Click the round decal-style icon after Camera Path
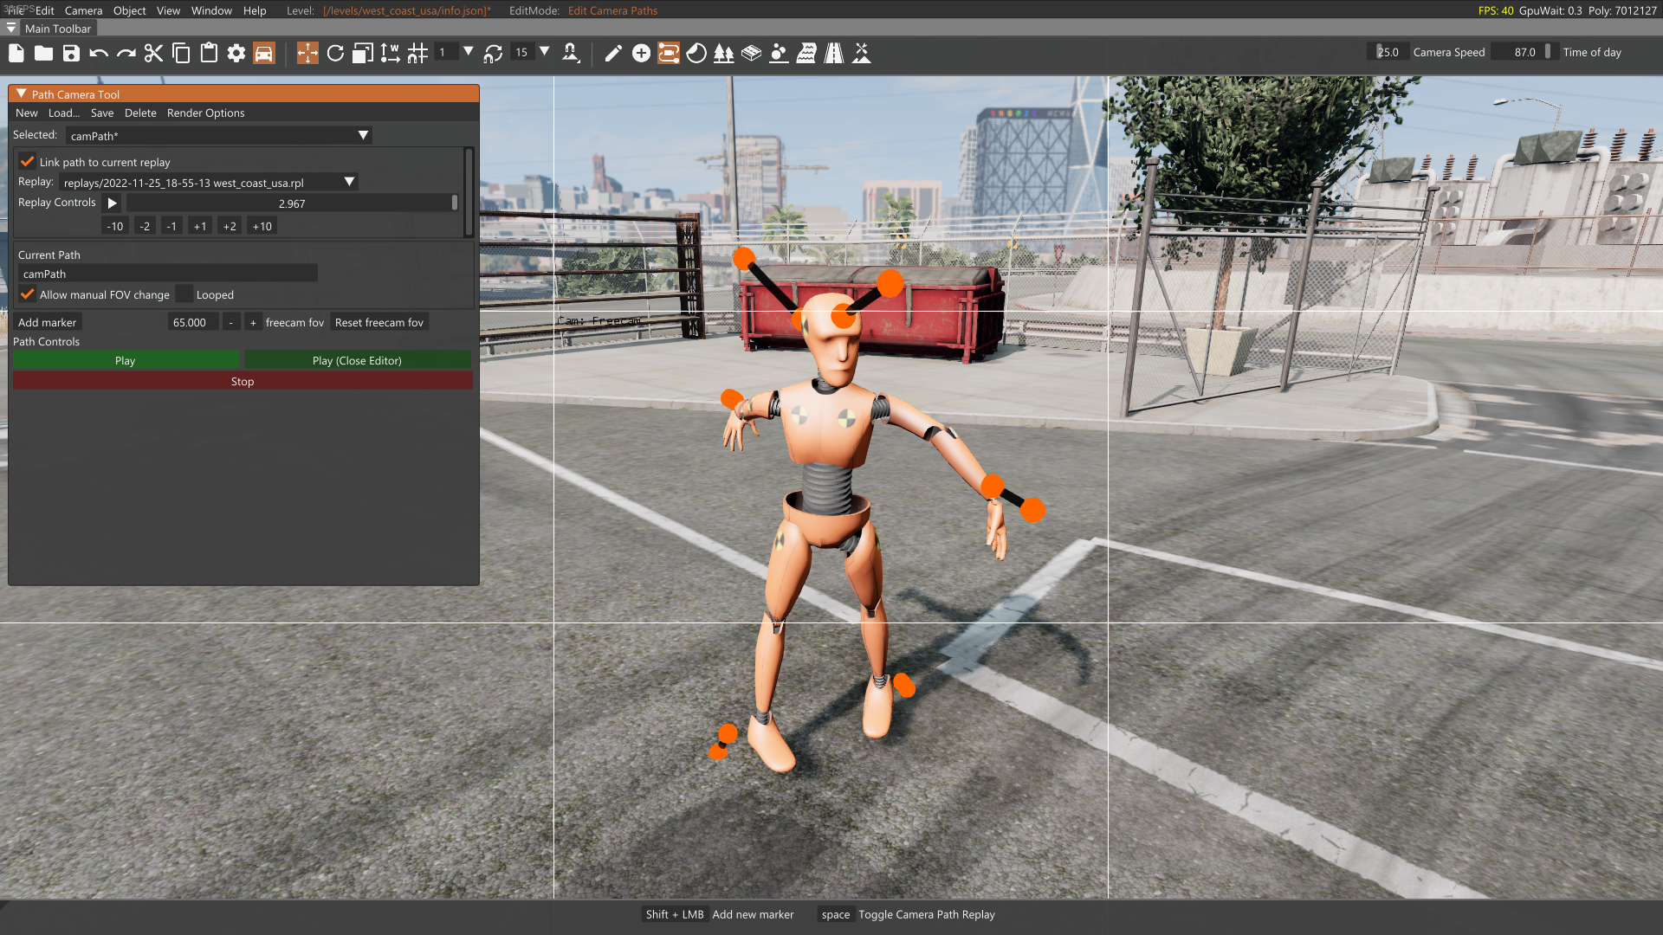This screenshot has height=935, width=1663. (696, 53)
